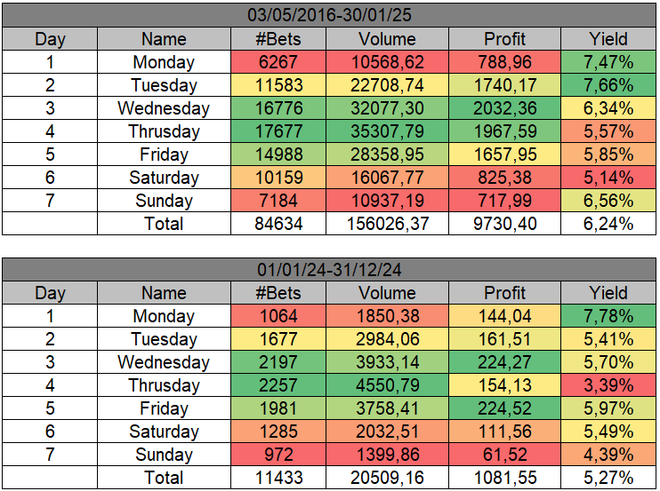
Task: Click the 224,52 Friday profit cell
Action: click(x=504, y=408)
